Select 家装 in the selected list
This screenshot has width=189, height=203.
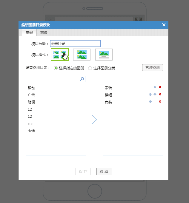[108, 88]
